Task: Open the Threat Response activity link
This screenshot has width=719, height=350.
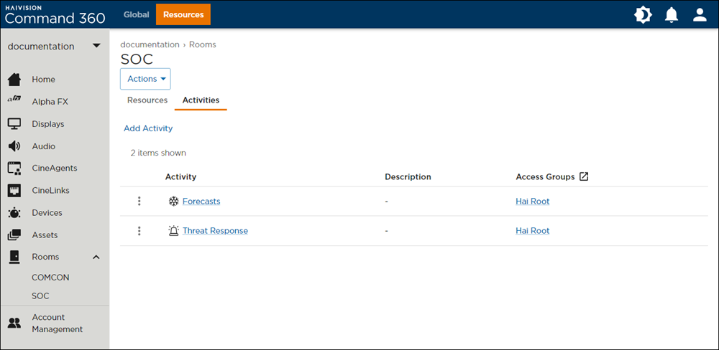Action: (215, 231)
